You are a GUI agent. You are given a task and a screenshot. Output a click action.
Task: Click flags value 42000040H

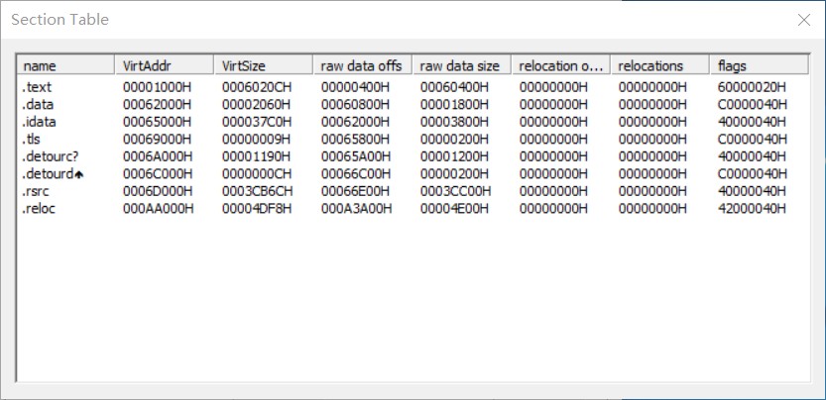point(752,209)
